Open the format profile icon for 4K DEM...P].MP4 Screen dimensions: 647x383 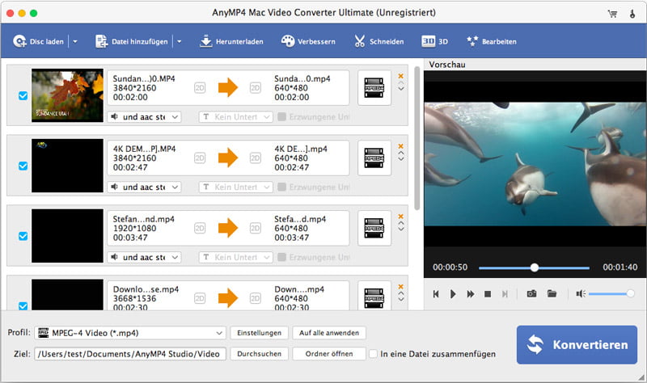(x=374, y=158)
